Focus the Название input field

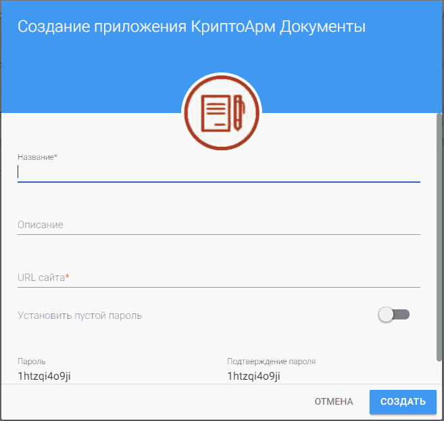click(x=218, y=172)
